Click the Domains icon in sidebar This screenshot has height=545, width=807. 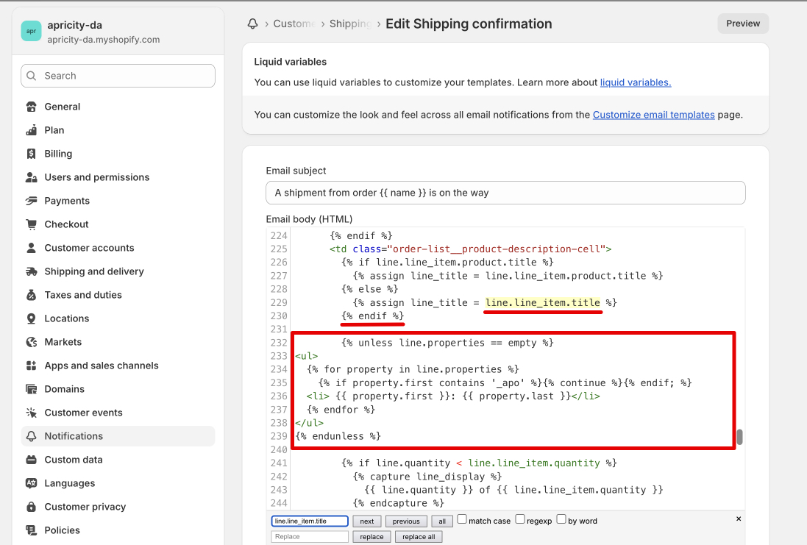coord(31,389)
